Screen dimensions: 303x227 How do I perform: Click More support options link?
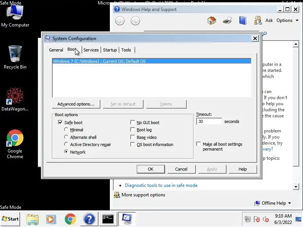pos(143,195)
